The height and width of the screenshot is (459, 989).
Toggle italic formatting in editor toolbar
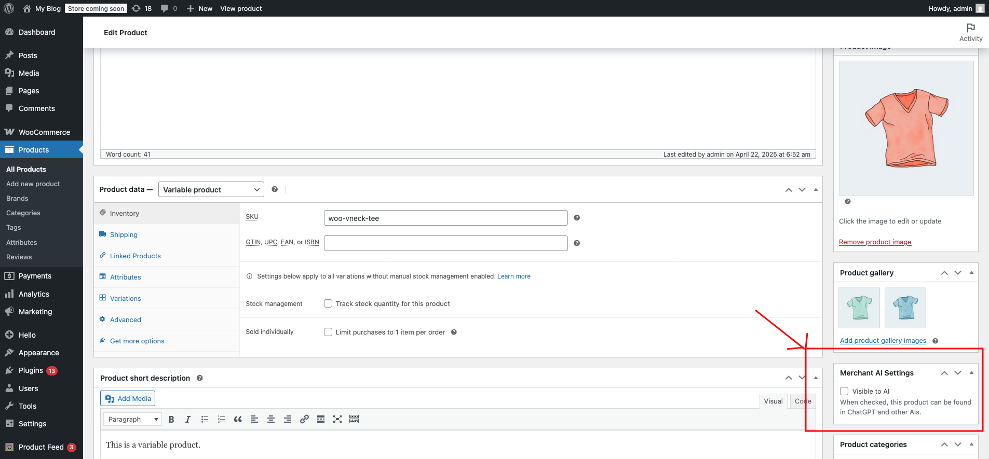(x=188, y=420)
